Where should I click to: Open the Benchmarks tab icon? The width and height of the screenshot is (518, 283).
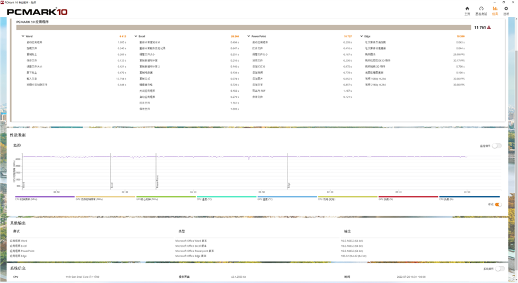click(x=481, y=8)
